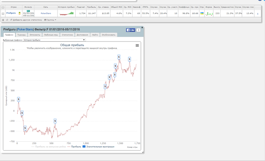Viewport: 265px width, 161px height.
Task: Sort by the 'ITM%' column header
Action: click(x=145, y=7)
